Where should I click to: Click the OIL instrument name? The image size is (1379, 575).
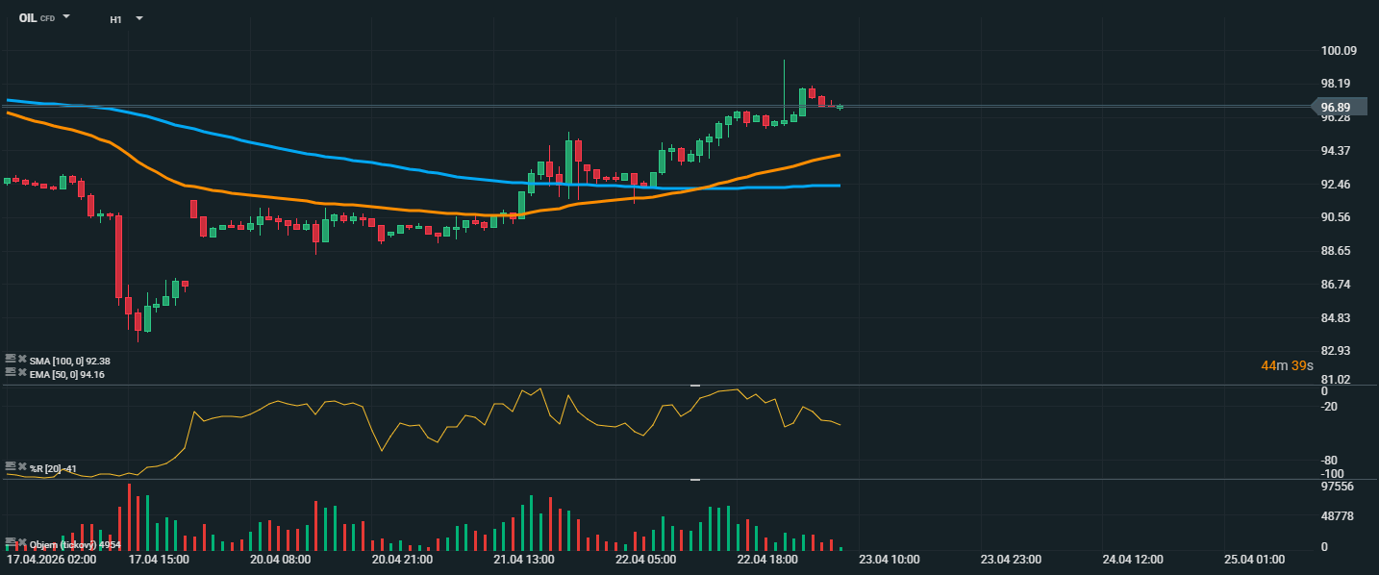[28, 18]
